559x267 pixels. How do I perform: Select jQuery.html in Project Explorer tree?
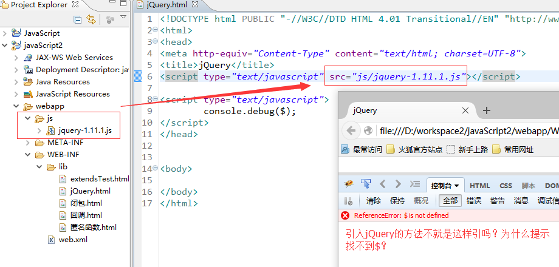point(90,191)
